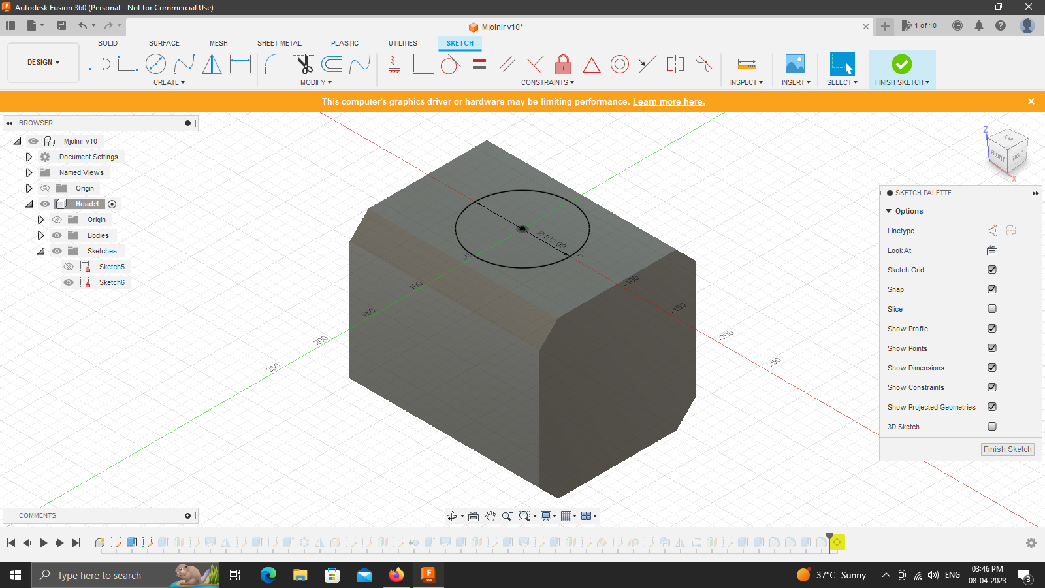The width and height of the screenshot is (1045, 588).
Task: Open the DESIGN workspace dropdown
Action: (43, 62)
